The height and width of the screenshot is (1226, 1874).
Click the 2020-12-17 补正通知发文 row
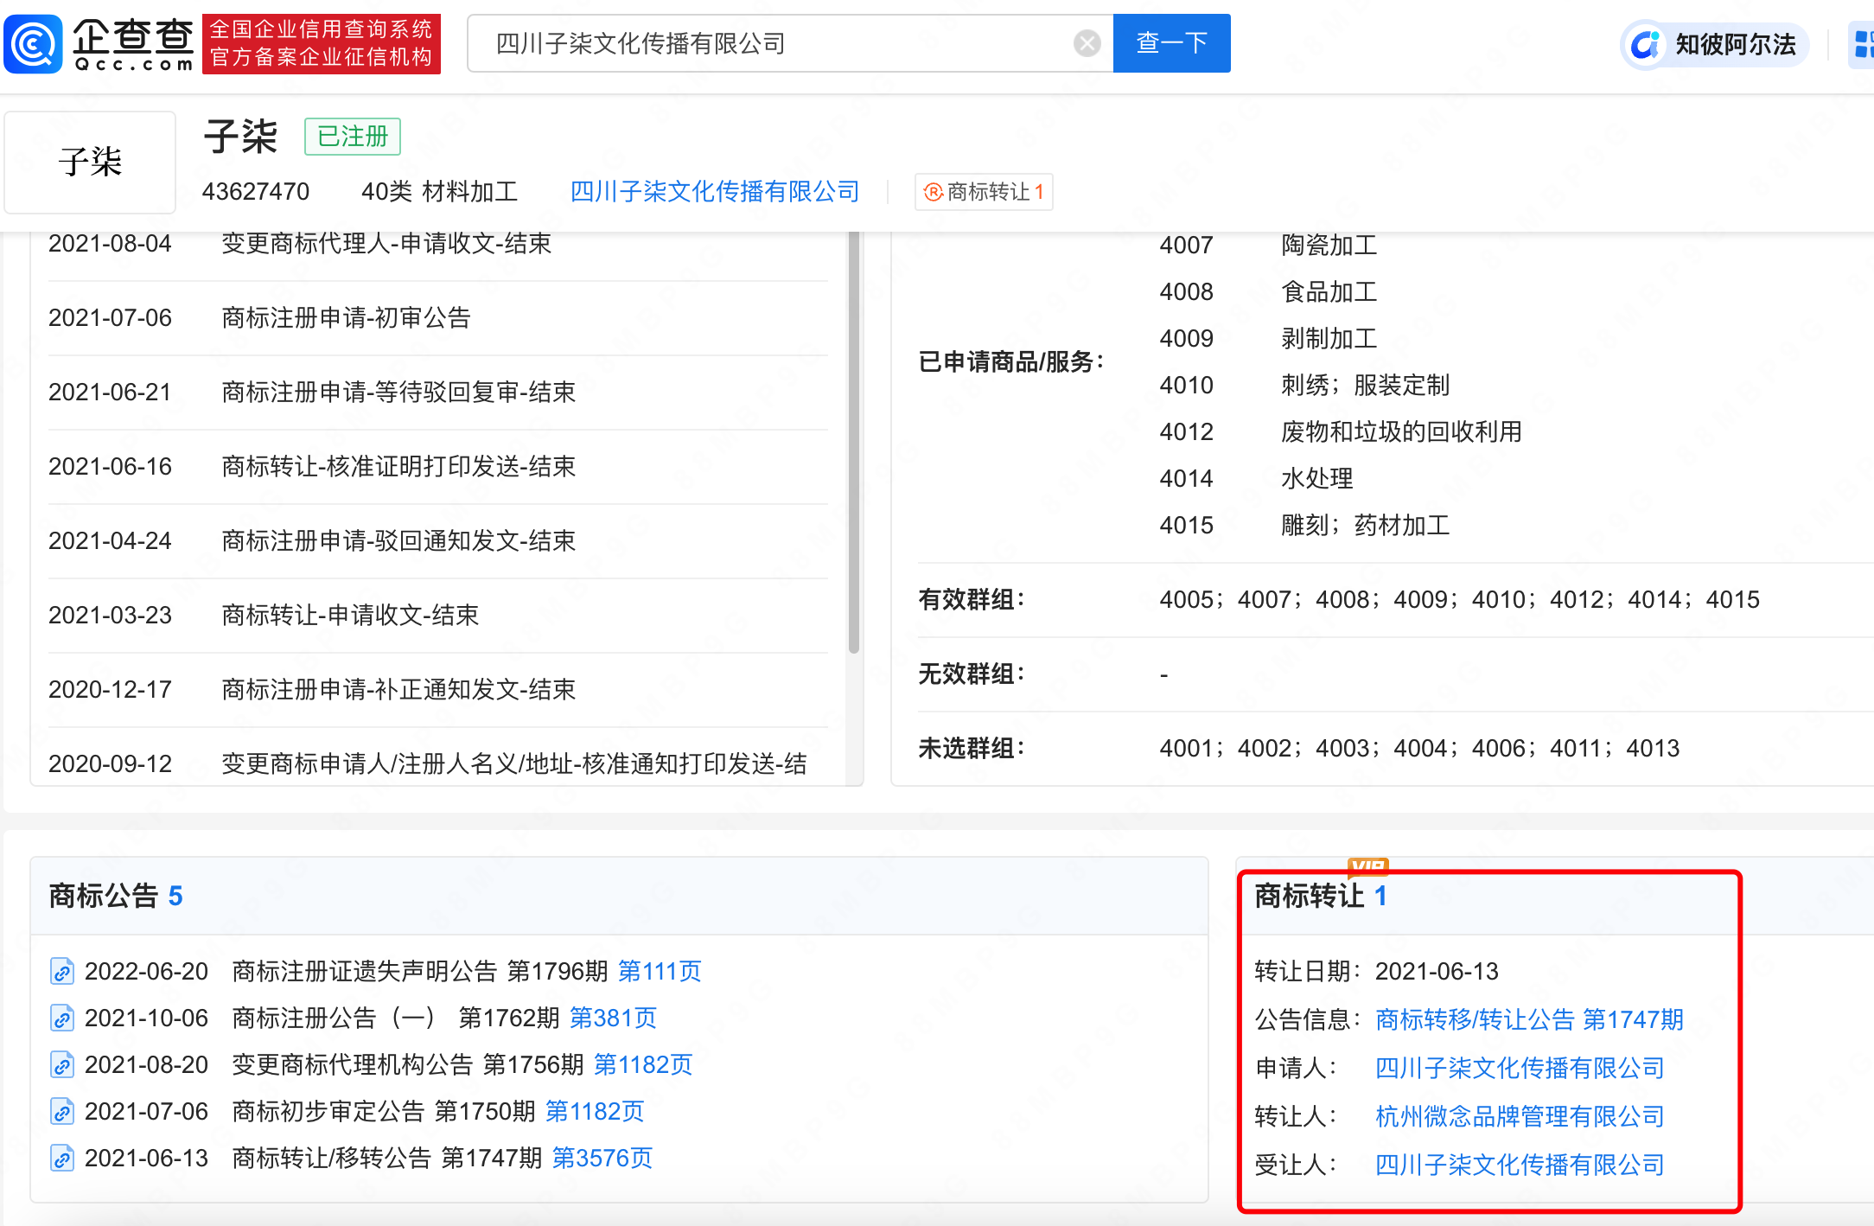pos(437,690)
